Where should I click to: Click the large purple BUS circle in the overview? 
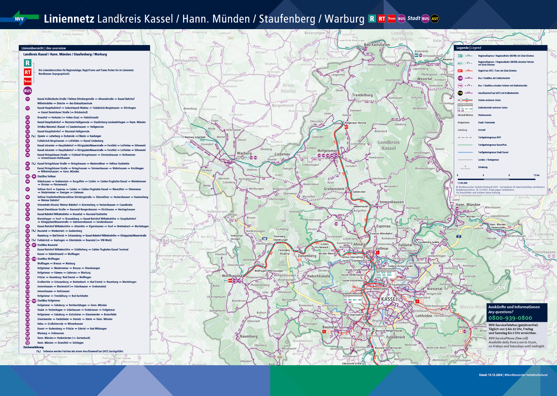[27, 91]
